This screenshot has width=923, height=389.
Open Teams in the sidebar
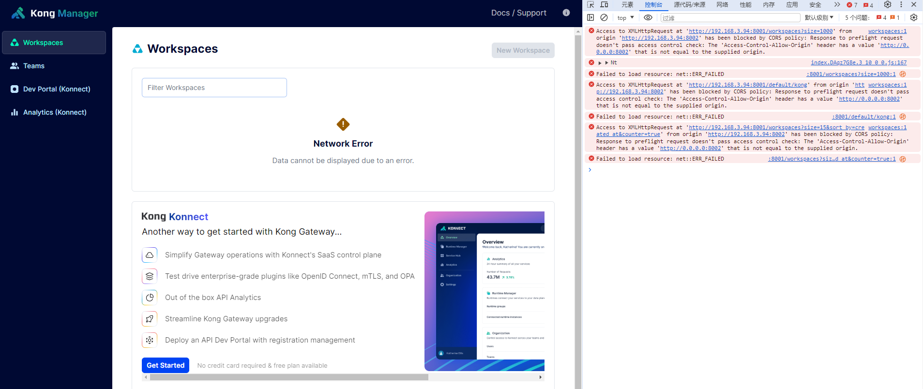point(54,66)
